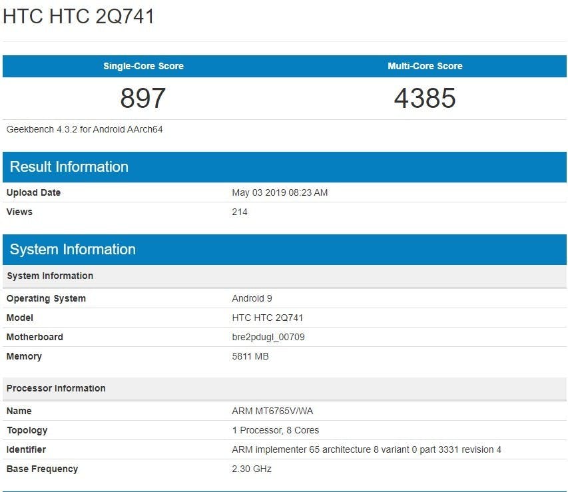Image resolution: width=568 pixels, height=492 pixels.
Task: Click the HTC HTC 2Q741 page title
Action: pos(79,17)
